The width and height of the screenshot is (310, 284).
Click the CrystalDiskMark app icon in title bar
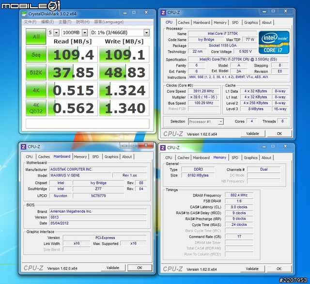[24, 14]
